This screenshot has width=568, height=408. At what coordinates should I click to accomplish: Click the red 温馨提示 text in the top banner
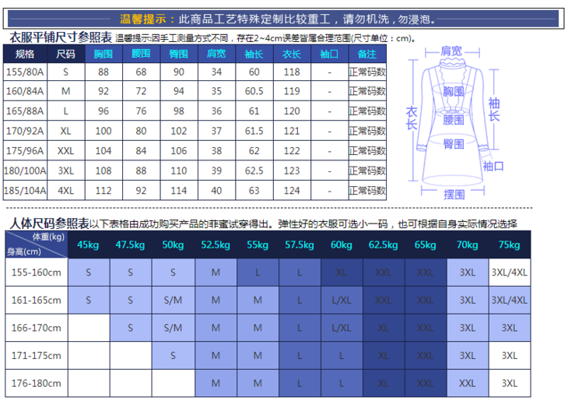tap(147, 19)
